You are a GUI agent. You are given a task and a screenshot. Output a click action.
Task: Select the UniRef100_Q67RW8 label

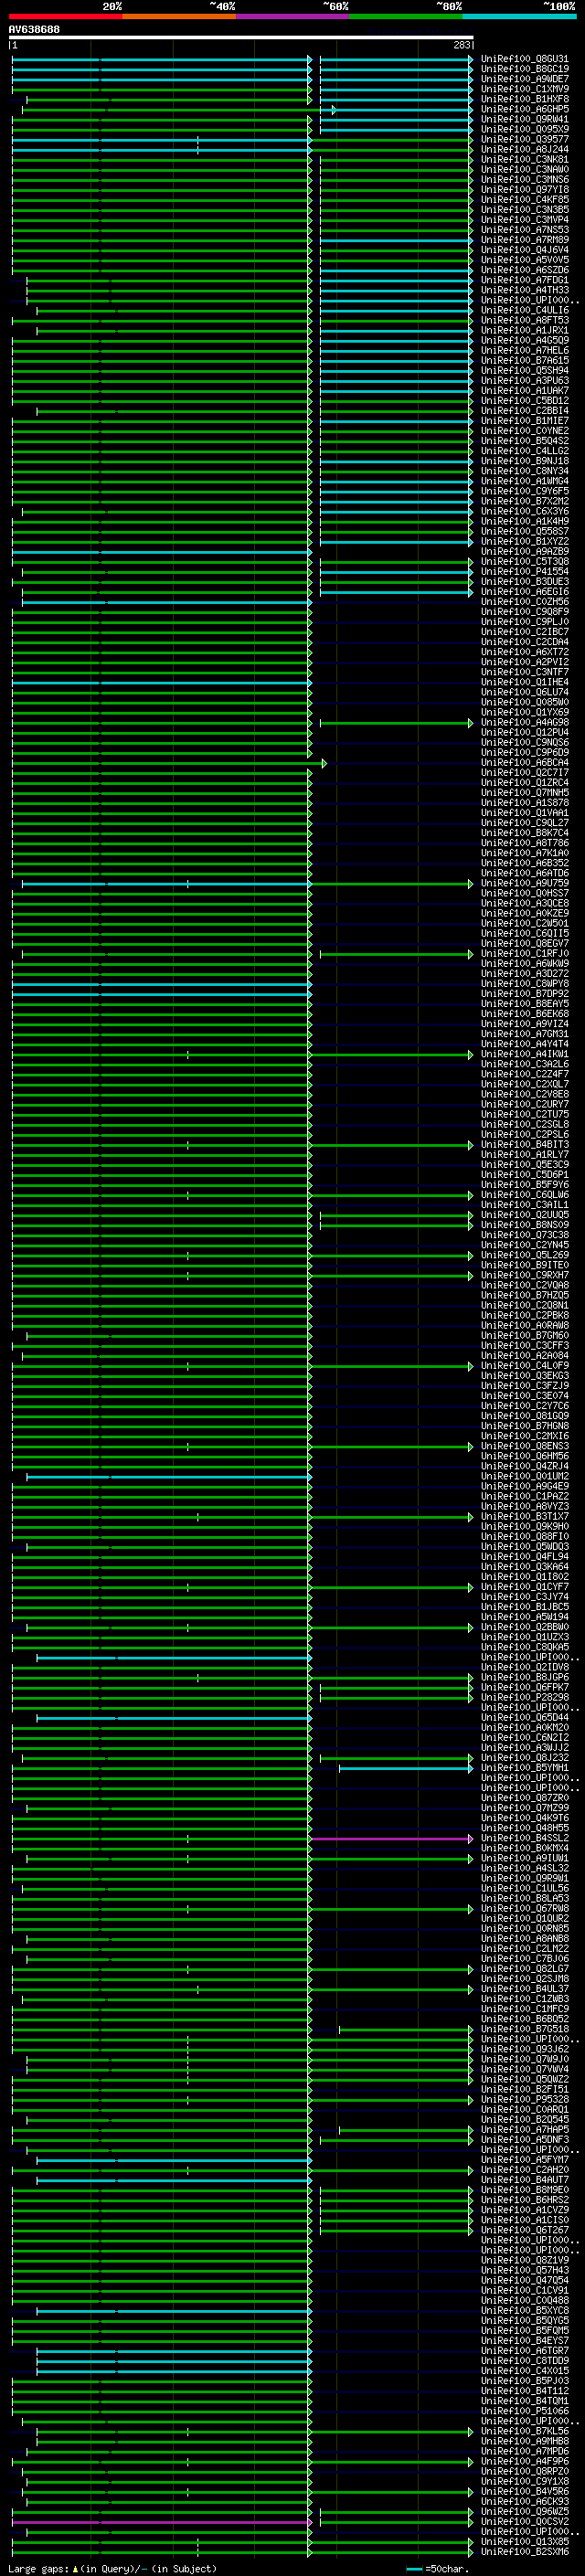(524, 1909)
